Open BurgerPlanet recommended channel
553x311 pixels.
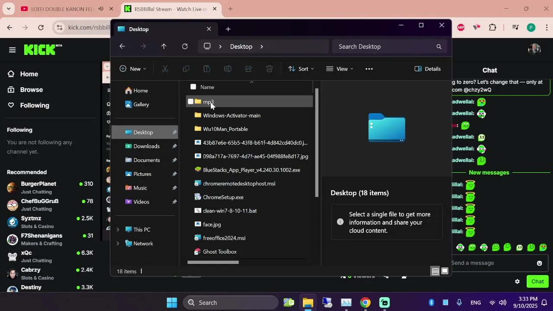(x=50, y=187)
